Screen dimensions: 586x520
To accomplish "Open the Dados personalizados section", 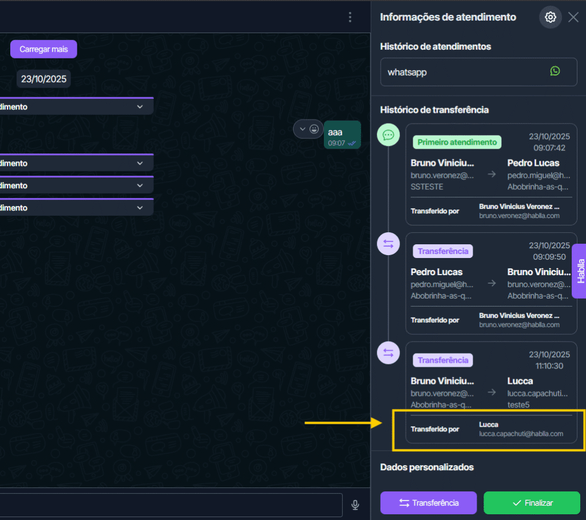I will coord(427,467).
